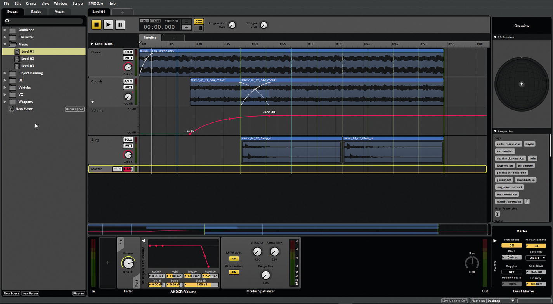Click the Stop transport button
The width and height of the screenshot is (553, 304).
[x=96, y=25]
